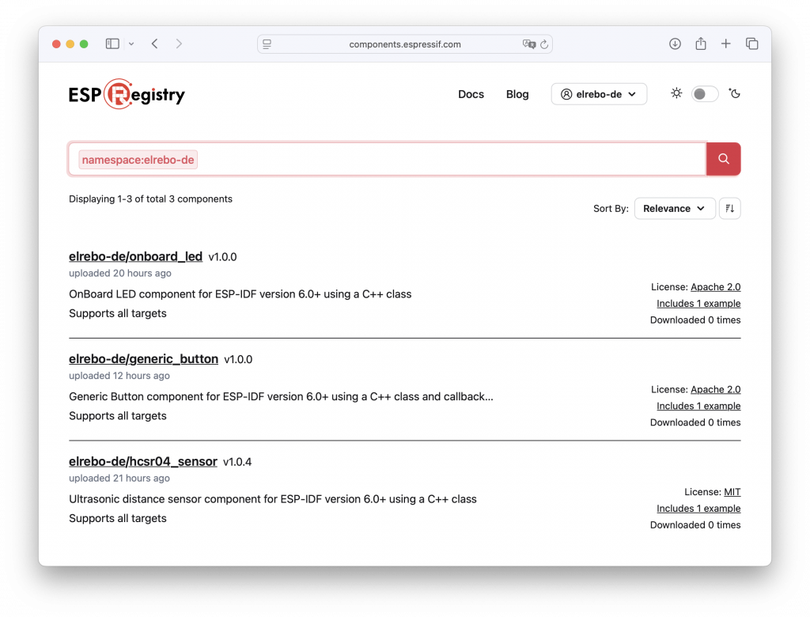Open elrebo-de/generic_button component page
The image size is (810, 617).
(x=143, y=359)
